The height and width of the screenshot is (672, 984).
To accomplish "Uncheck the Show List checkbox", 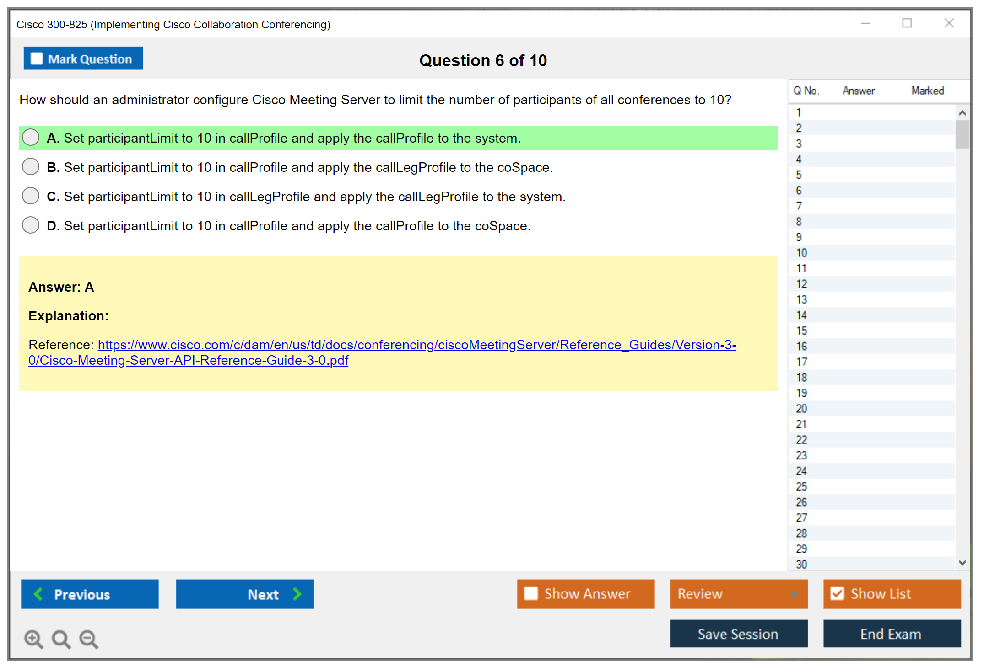I will pyautogui.click(x=837, y=593).
